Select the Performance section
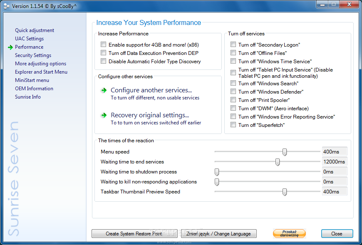This screenshot has width=362, height=245. (x=29, y=47)
